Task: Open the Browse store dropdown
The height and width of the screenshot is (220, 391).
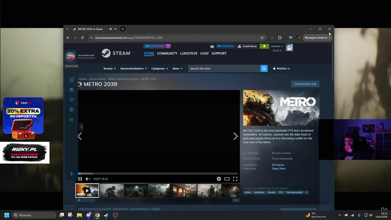Action: coord(110,68)
